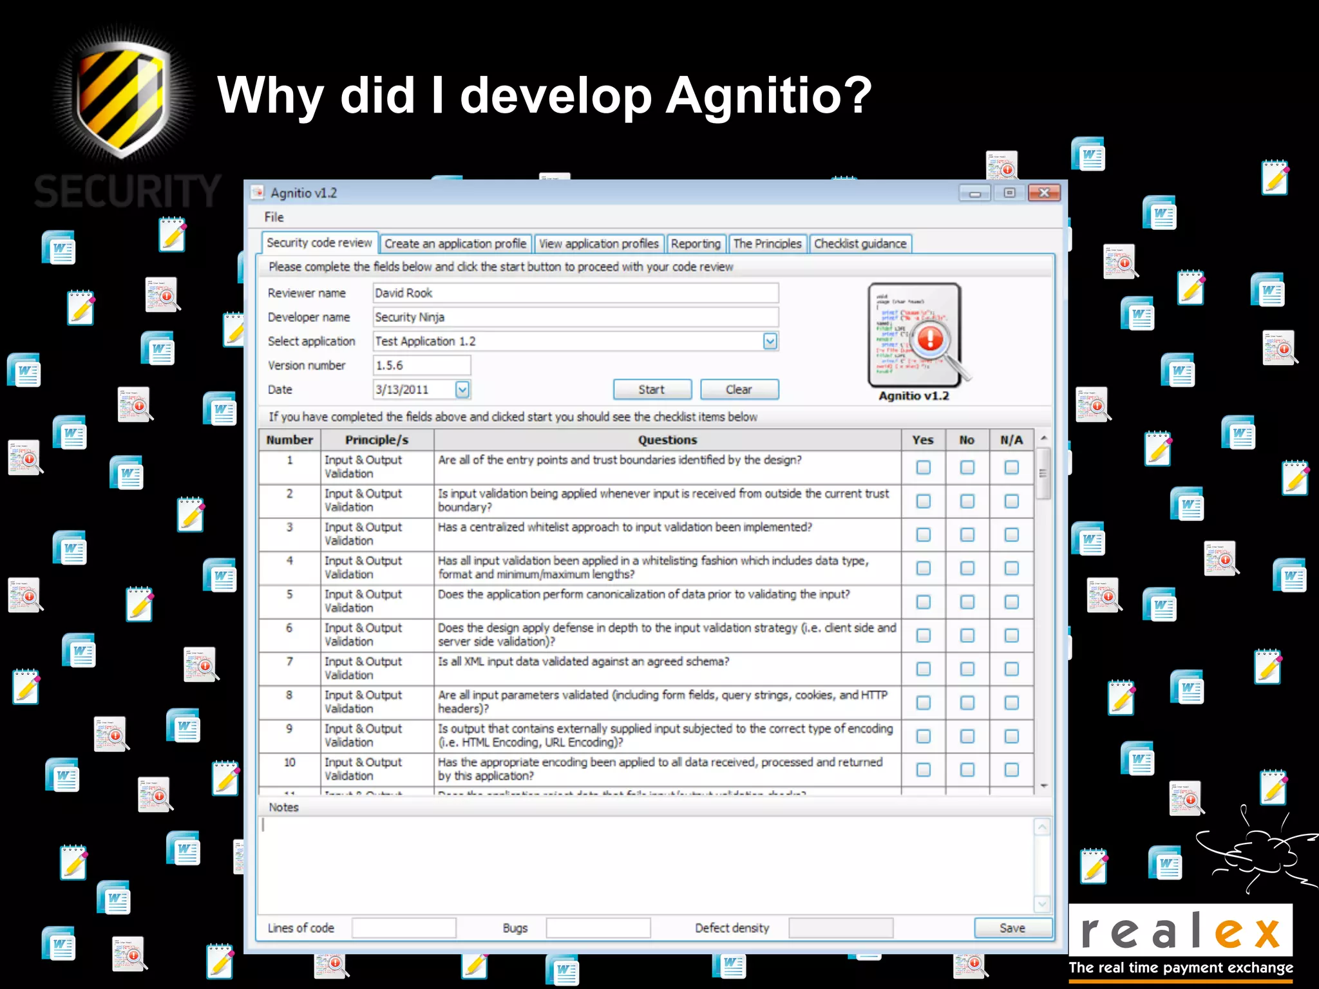Image resolution: width=1319 pixels, height=989 pixels.
Task: Expand the Select application dropdown
Action: (x=770, y=341)
